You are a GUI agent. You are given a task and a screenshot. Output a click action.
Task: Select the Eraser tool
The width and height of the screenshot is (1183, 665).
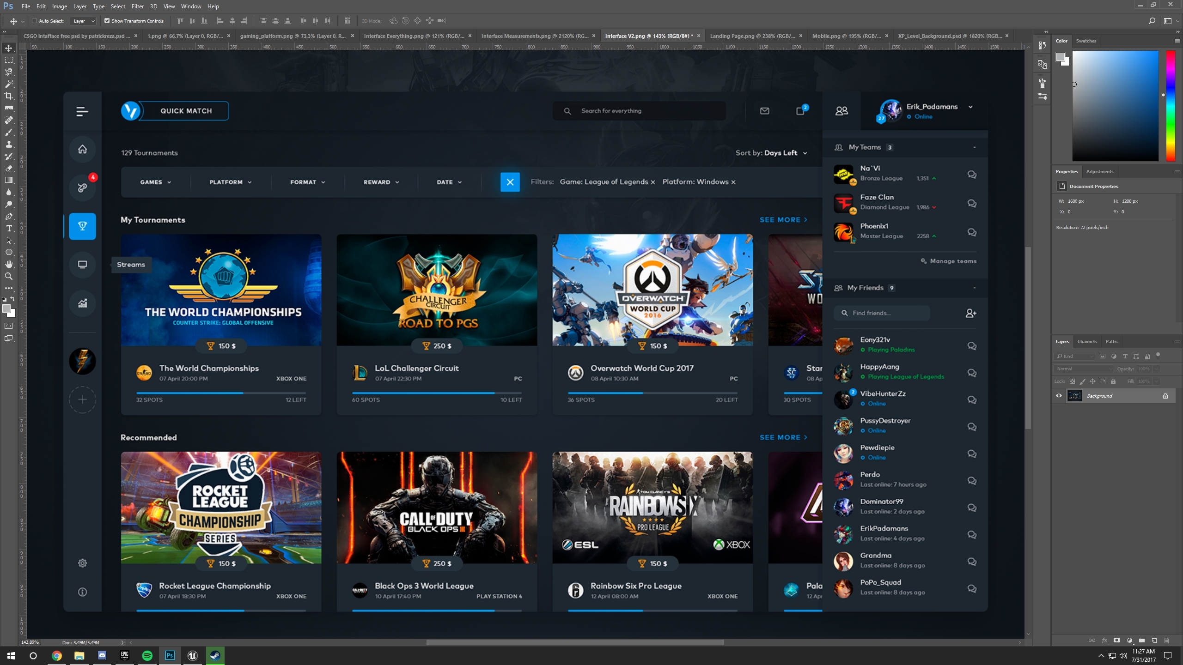[x=9, y=168]
